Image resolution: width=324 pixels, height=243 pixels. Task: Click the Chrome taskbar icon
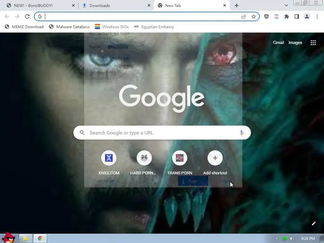pyautogui.click(x=40, y=239)
